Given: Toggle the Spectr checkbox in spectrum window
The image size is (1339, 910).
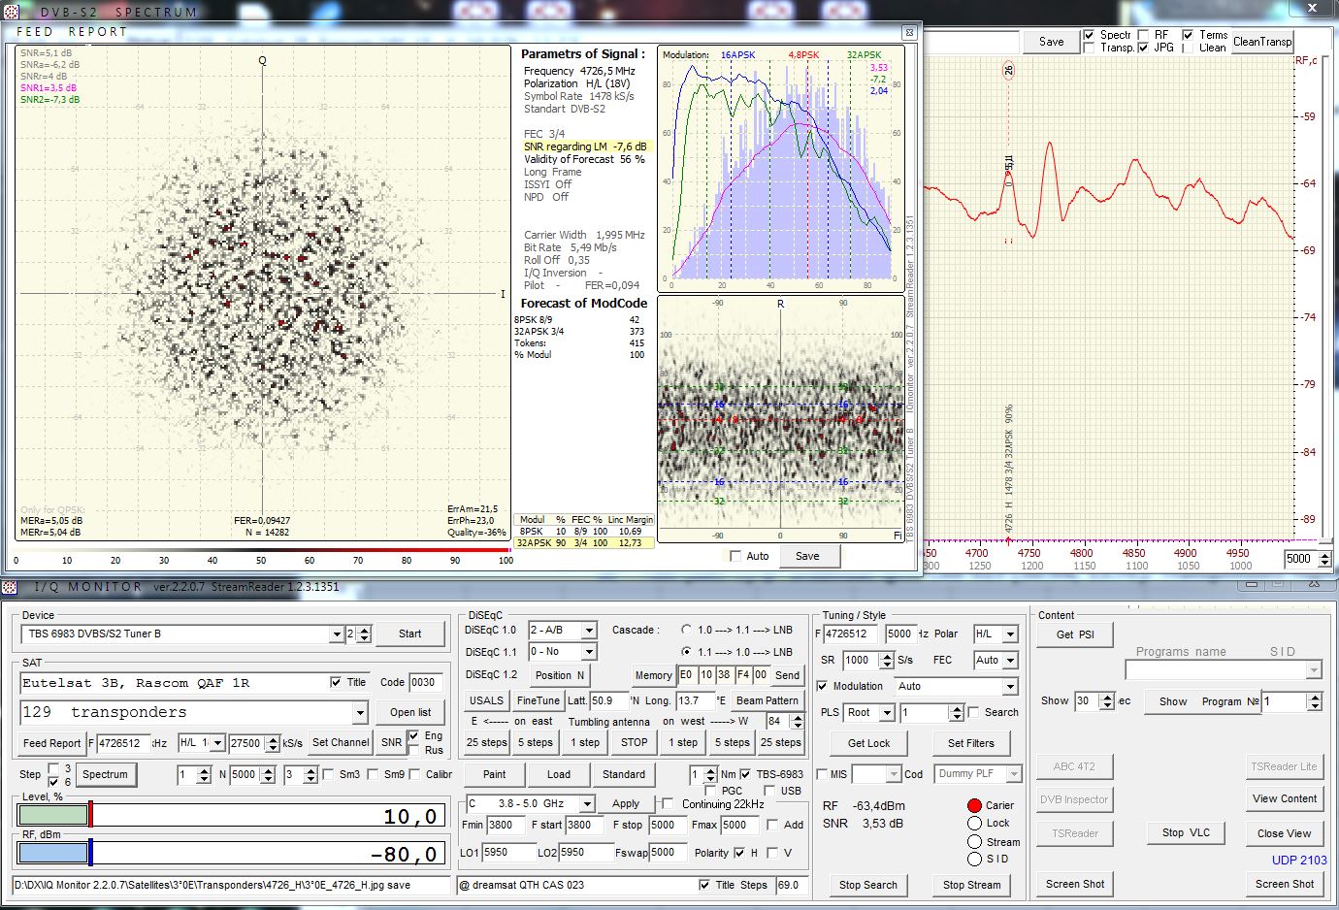Looking at the screenshot, I should (x=1089, y=35).
